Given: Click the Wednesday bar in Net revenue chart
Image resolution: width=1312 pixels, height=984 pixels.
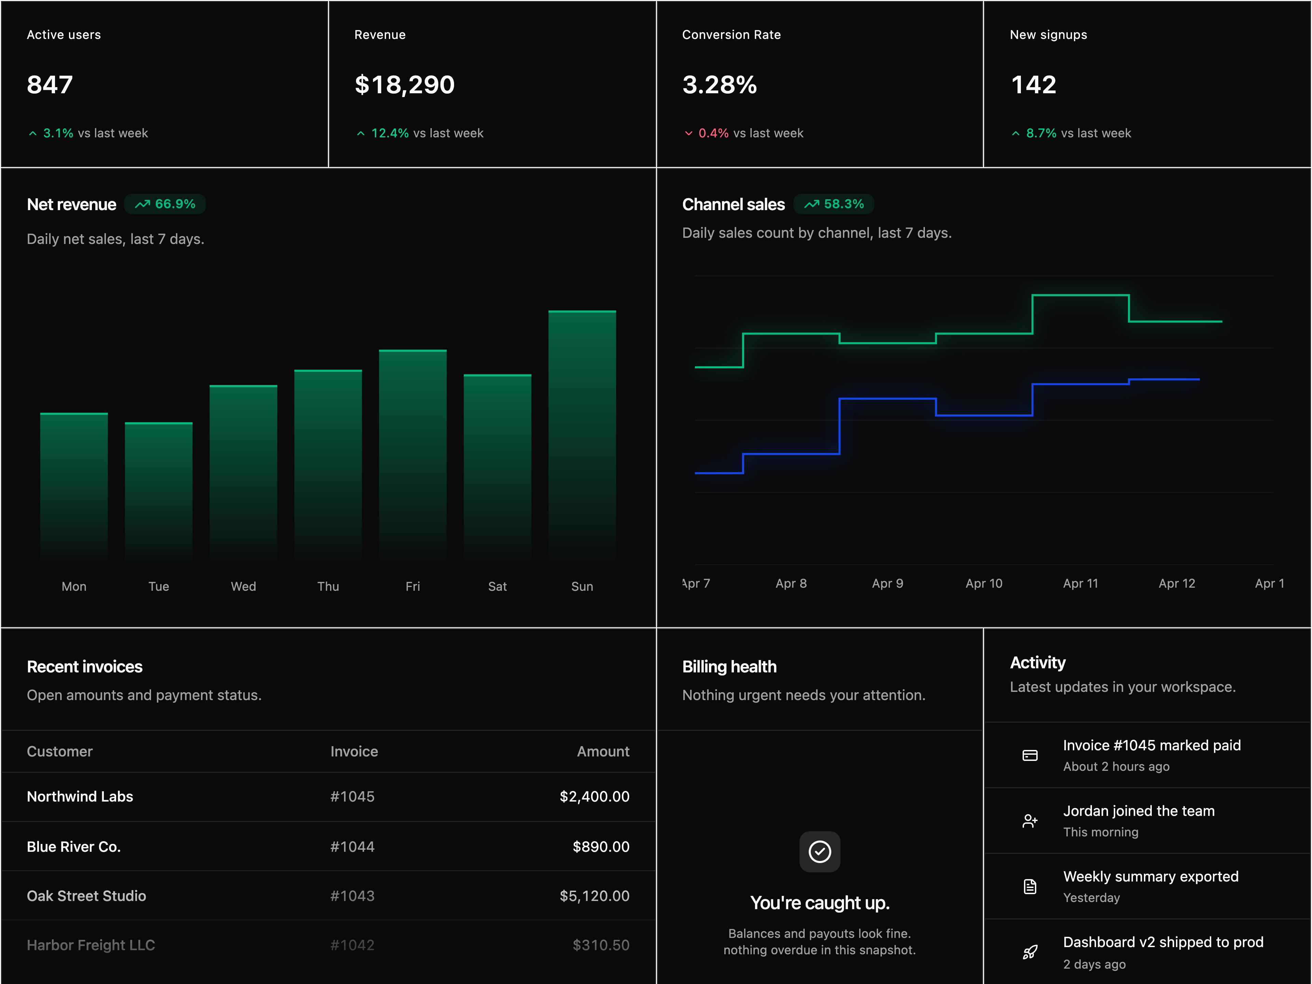Looking at the screenshot, I should (x=243, y=474).
